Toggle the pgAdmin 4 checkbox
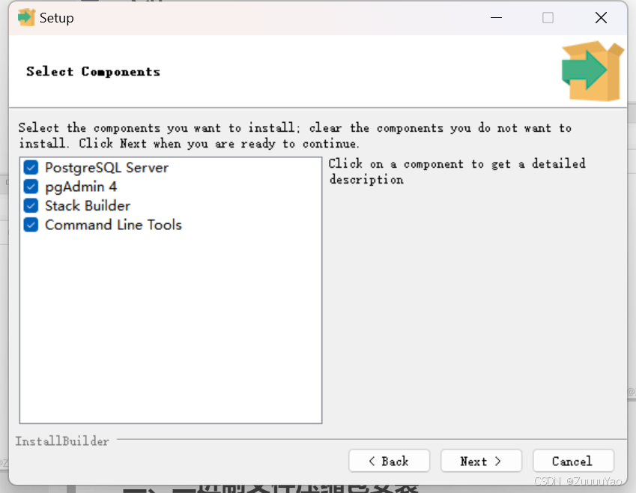The width and height of the screenshot is (636, 493). (x=31, y=187)
